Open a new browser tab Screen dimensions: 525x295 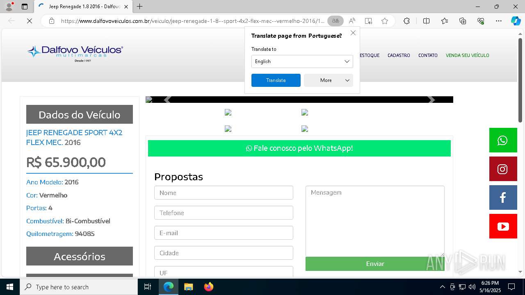[140, 7]
